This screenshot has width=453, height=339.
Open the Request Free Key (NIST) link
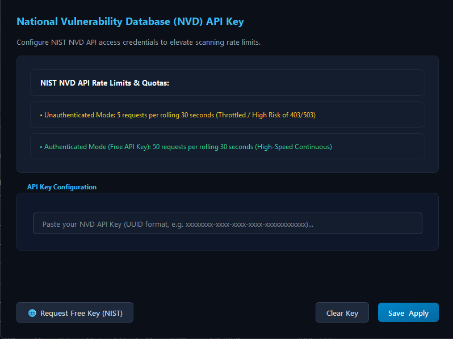click(75, 312)
